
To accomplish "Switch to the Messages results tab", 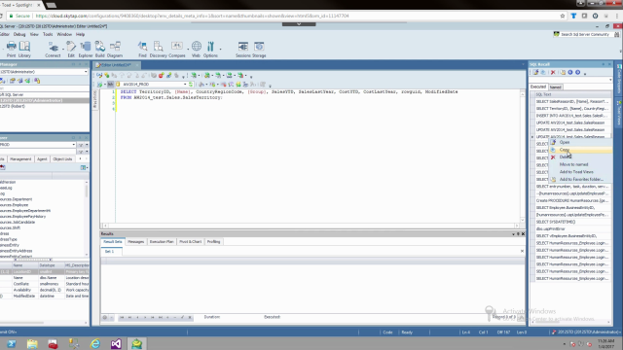I will [x=136, y=242].
